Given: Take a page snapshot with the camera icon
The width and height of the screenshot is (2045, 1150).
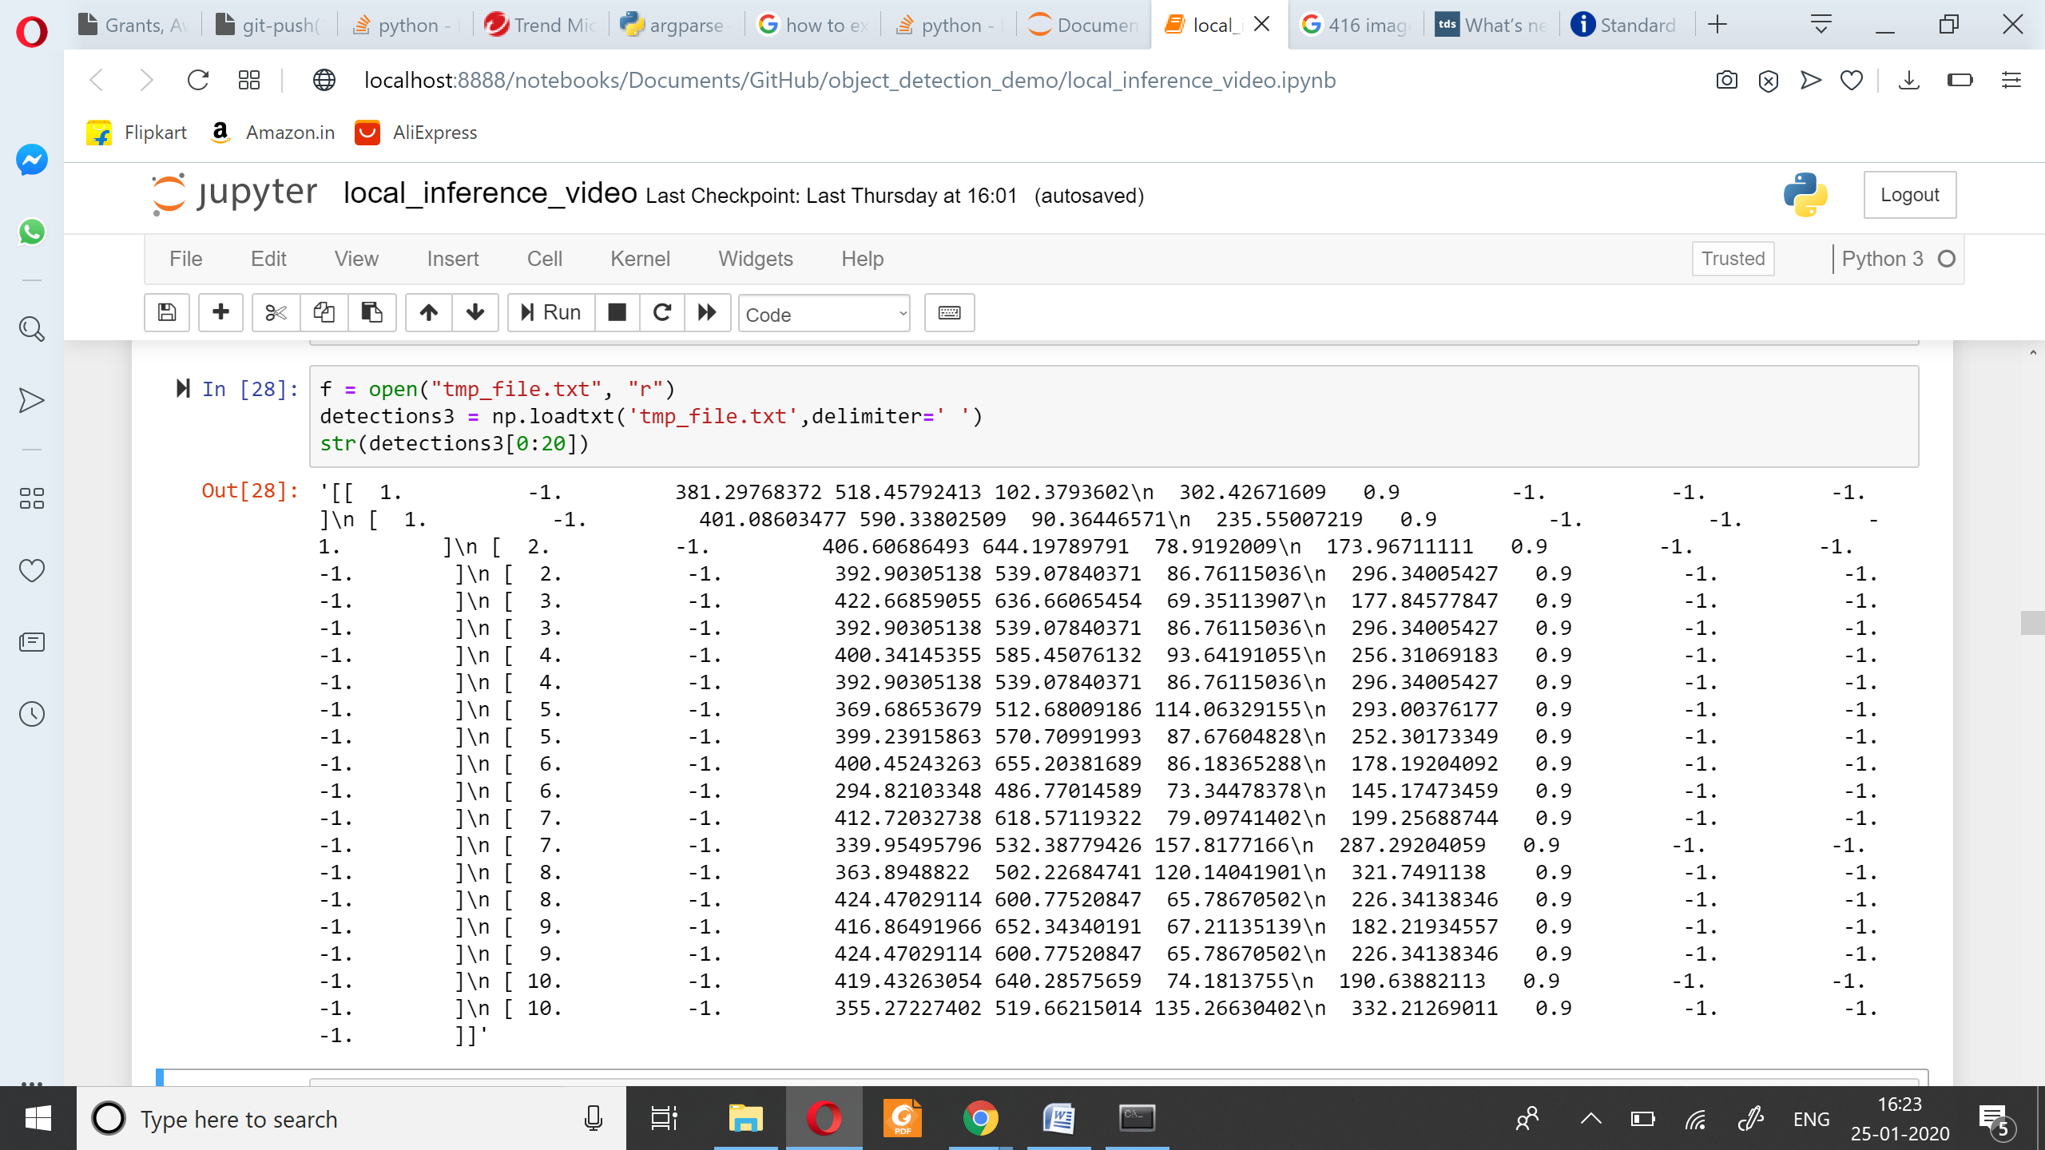Looking at the screenshot, I should point(1726,80).
